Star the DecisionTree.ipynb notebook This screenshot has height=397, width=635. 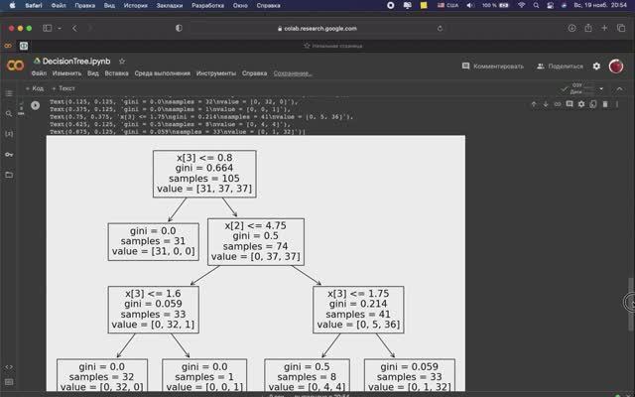[122, 62]
